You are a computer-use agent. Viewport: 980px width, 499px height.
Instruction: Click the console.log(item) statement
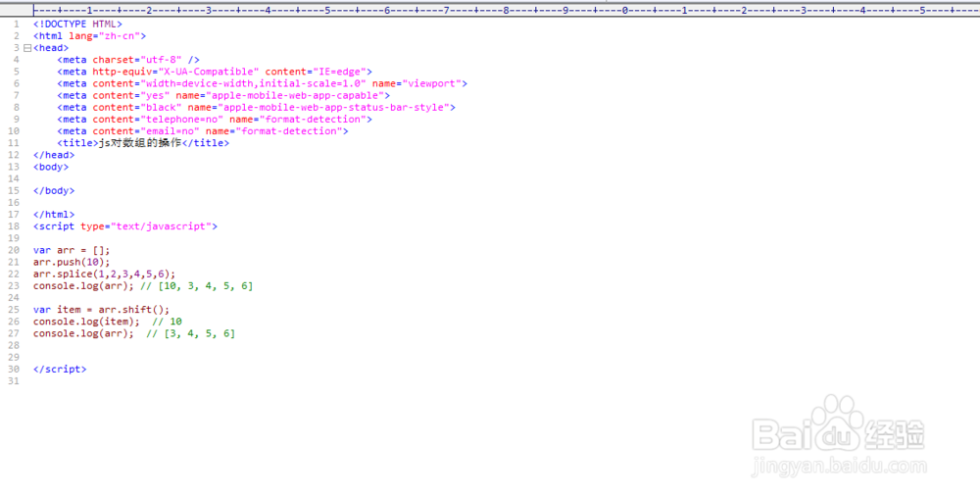[87, 322]
